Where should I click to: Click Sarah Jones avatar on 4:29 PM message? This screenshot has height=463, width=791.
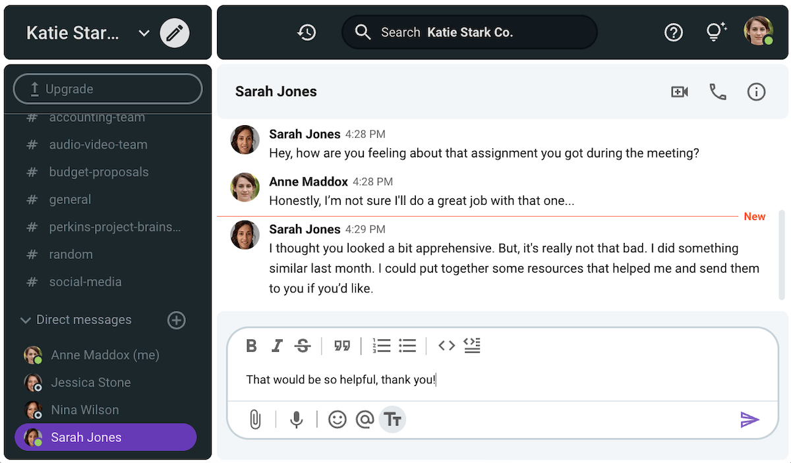(x=245, y=234)
